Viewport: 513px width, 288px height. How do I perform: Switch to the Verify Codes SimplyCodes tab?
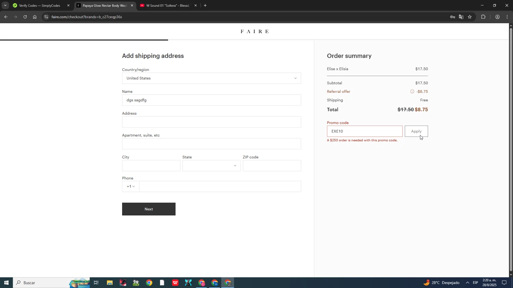point(39,5)
